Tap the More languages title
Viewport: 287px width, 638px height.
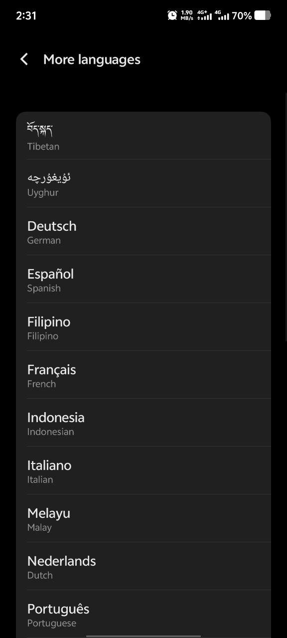click(x=92, y=59)
